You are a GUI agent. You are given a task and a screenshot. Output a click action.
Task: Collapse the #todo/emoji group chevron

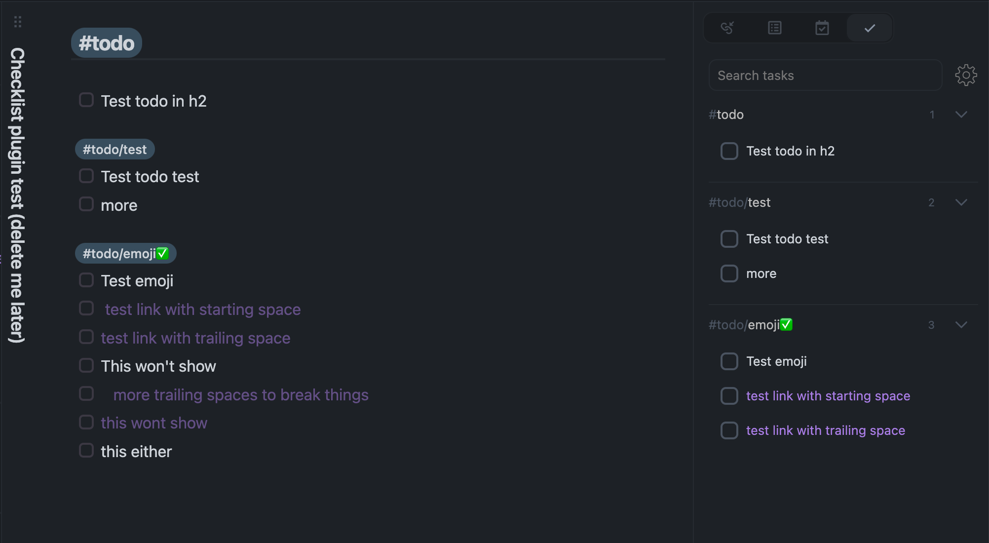pos(961,325)
